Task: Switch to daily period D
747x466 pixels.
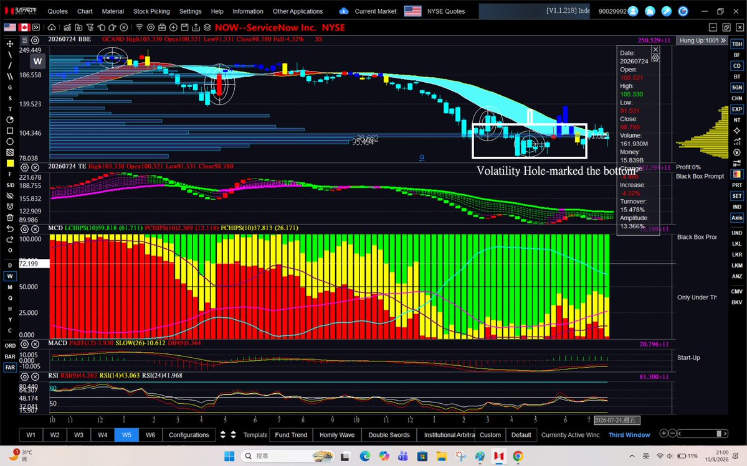Action: (x=10, y=265)
